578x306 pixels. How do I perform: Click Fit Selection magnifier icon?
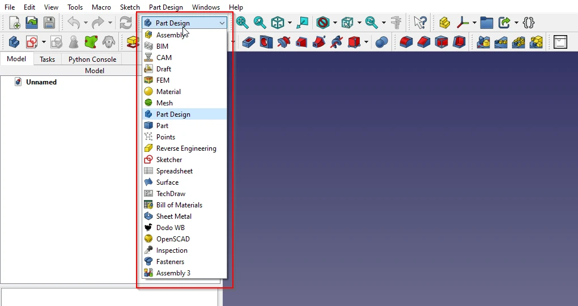[x=260, y=23]
